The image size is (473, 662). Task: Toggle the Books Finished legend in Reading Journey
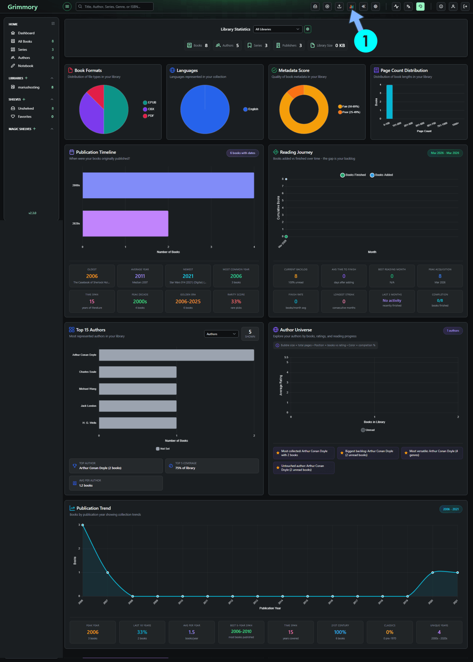tap(353, 175)
